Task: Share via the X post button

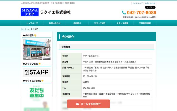Action: pos(150,7)
